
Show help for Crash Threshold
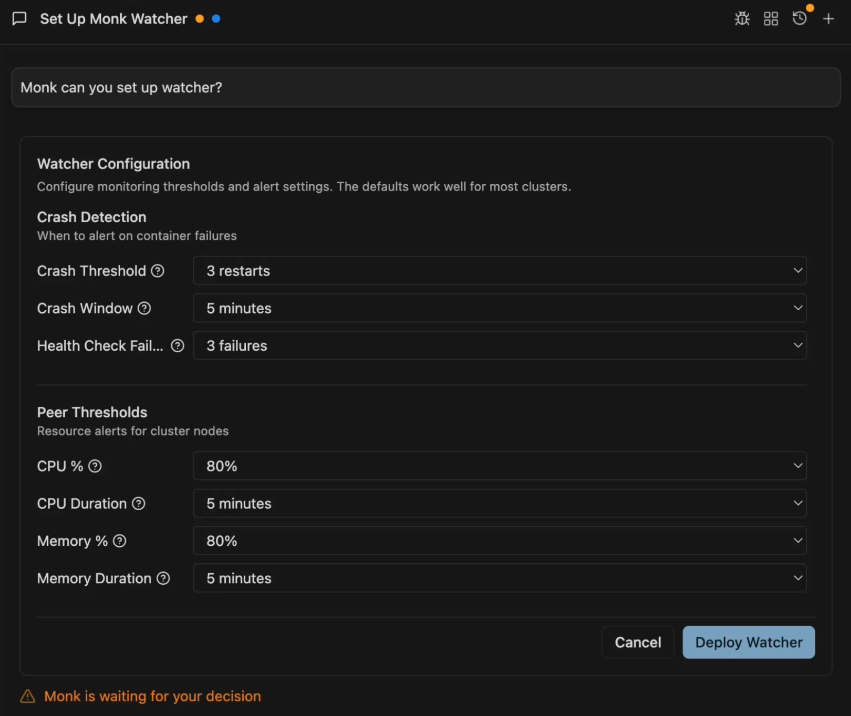[158, 271]
